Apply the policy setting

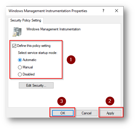click(110, 113)
